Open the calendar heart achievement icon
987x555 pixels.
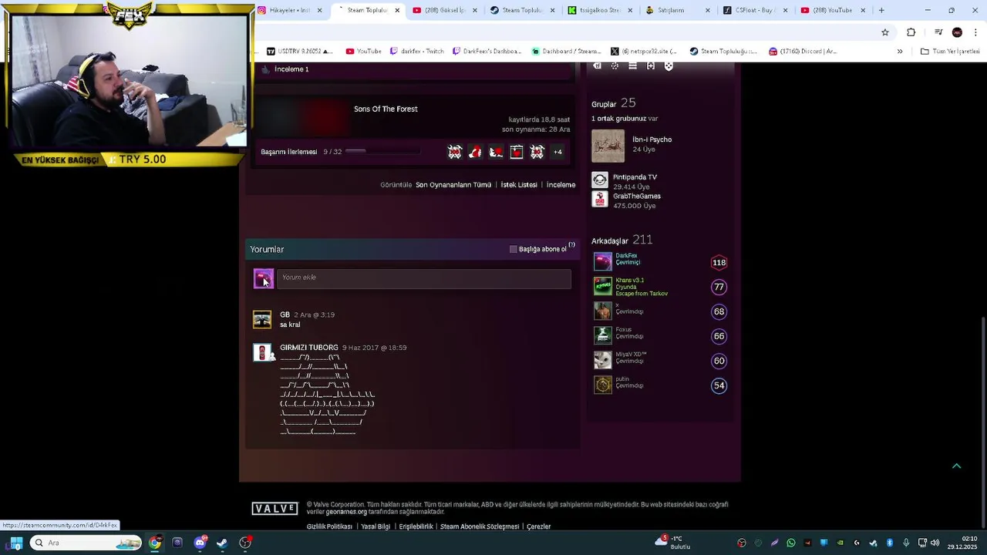pyautogui.click(x=516, y=152)
